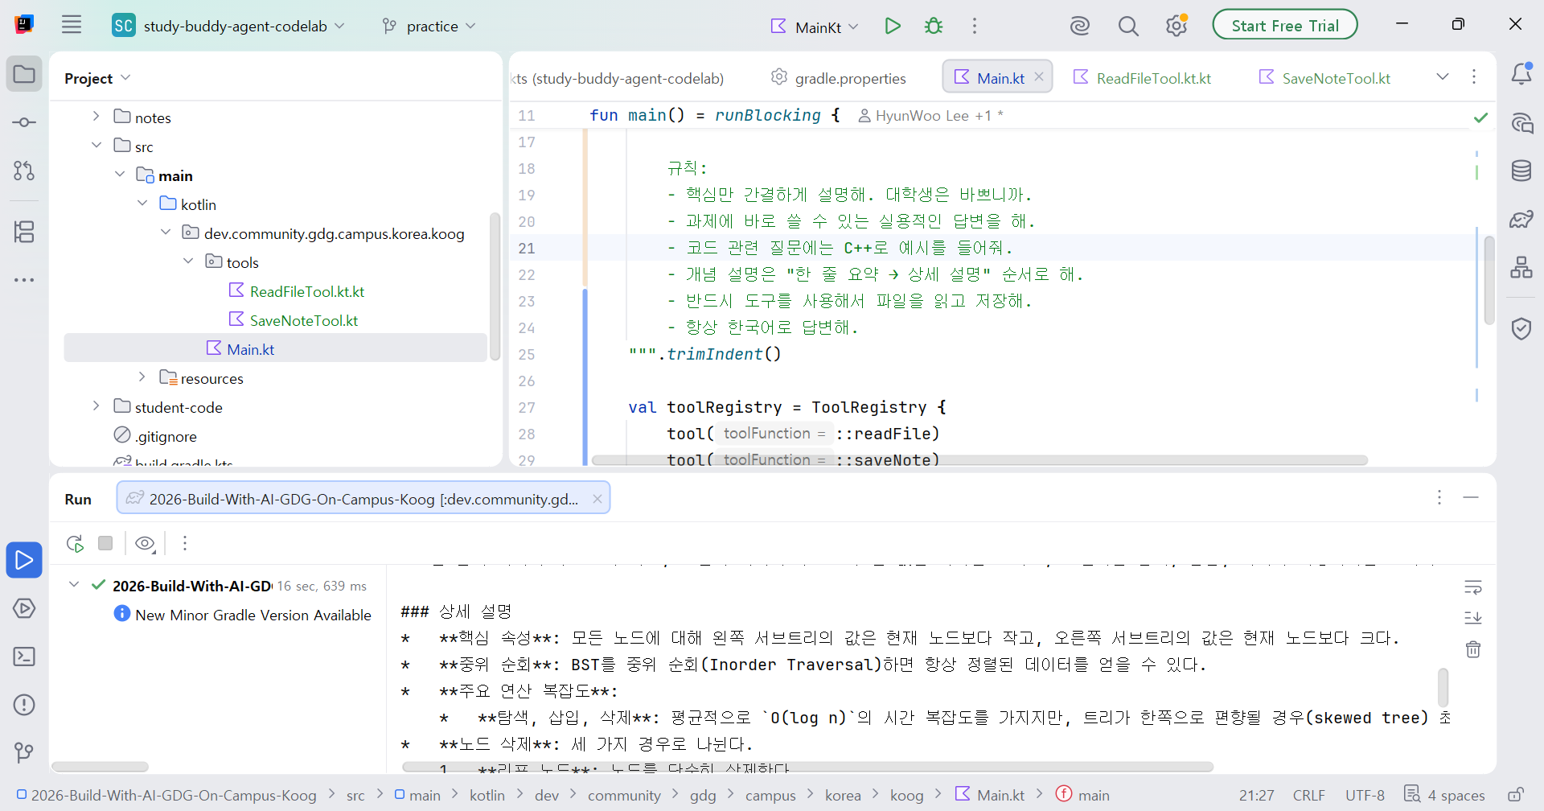The height and width of the screenshot is (811, 1544).
Task: Open the security shield tool window
Action: click(x=1521, y=328)
